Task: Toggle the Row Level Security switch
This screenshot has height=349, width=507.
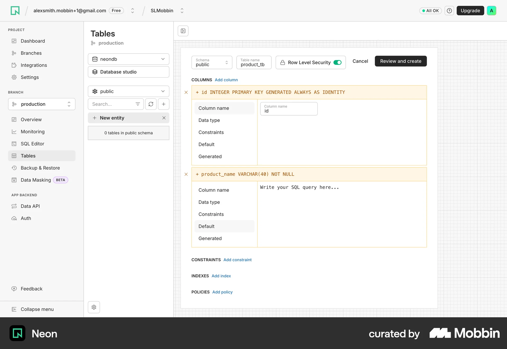Action: (337, 62)
